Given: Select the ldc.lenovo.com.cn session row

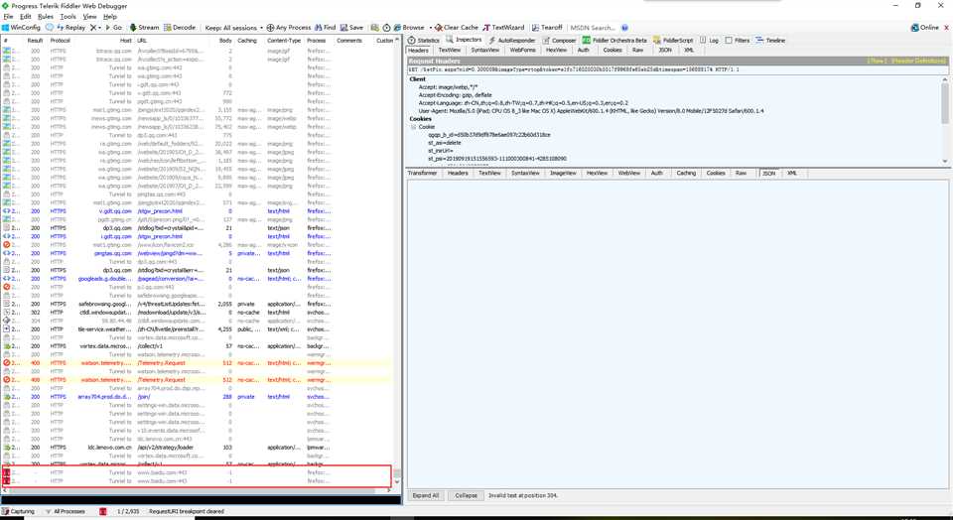Looking at the screenshot, I should click(199, 448).
